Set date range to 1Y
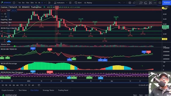 click(26, 85)
